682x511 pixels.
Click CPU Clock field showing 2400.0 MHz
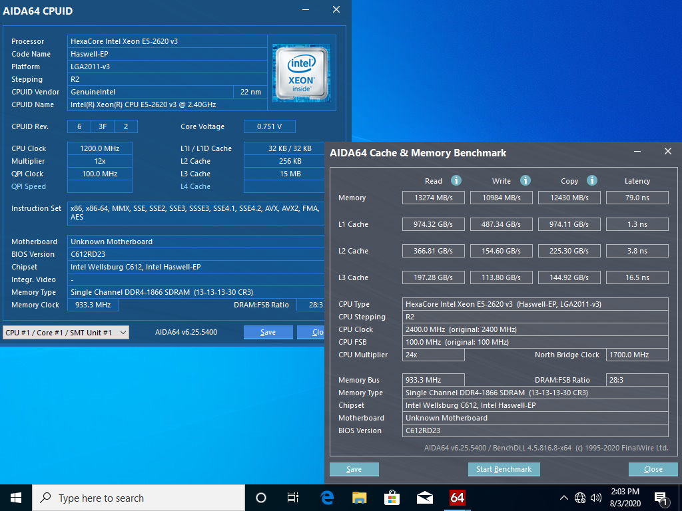[x=535, y=329]
